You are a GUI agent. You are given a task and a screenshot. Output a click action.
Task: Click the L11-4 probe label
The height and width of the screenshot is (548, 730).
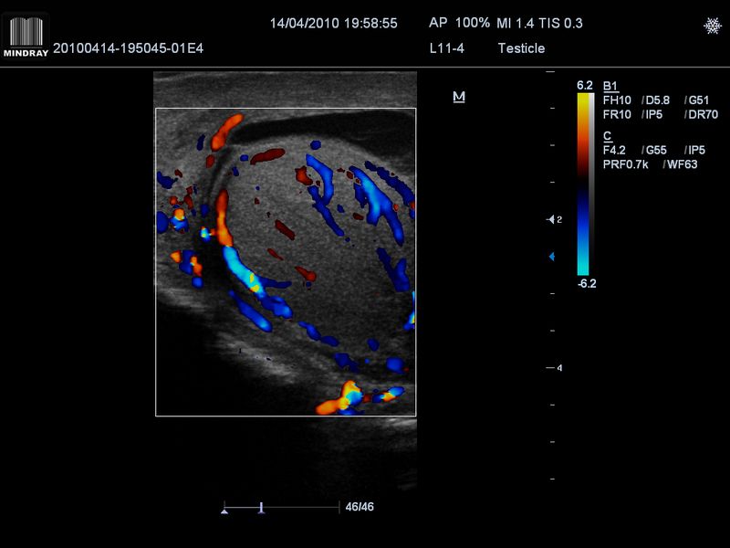click(447, 48)
